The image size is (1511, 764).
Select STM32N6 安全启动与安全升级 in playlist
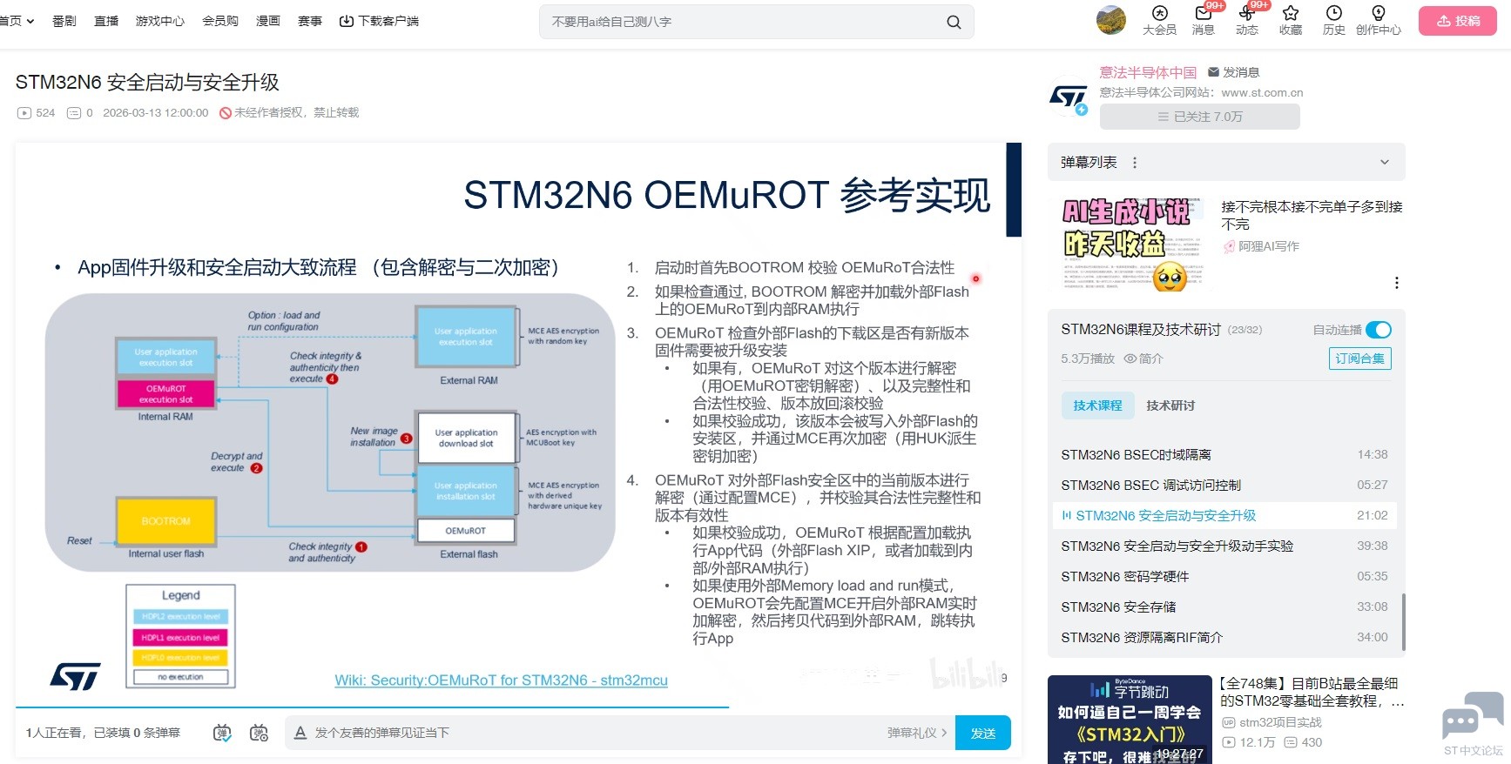1224,516
